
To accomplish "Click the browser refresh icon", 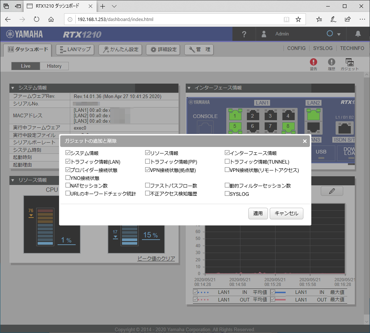I will point(37,19).
